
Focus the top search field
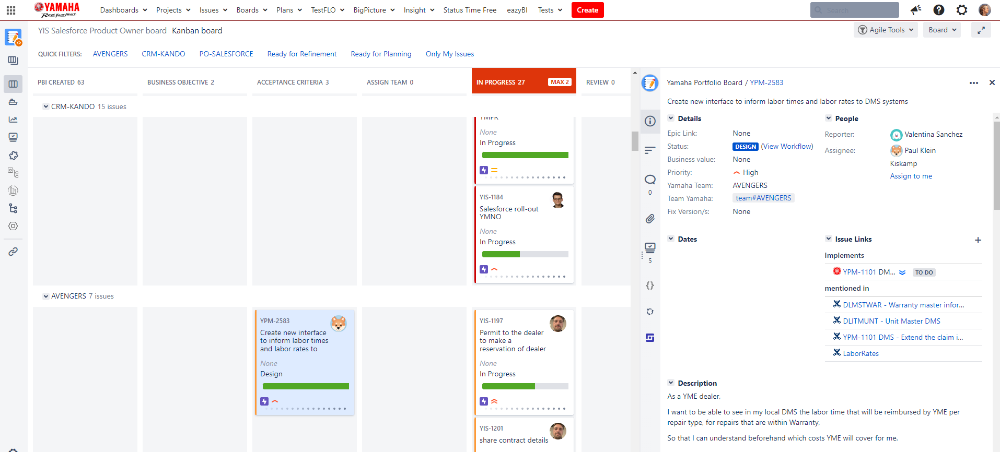(855, 10)
